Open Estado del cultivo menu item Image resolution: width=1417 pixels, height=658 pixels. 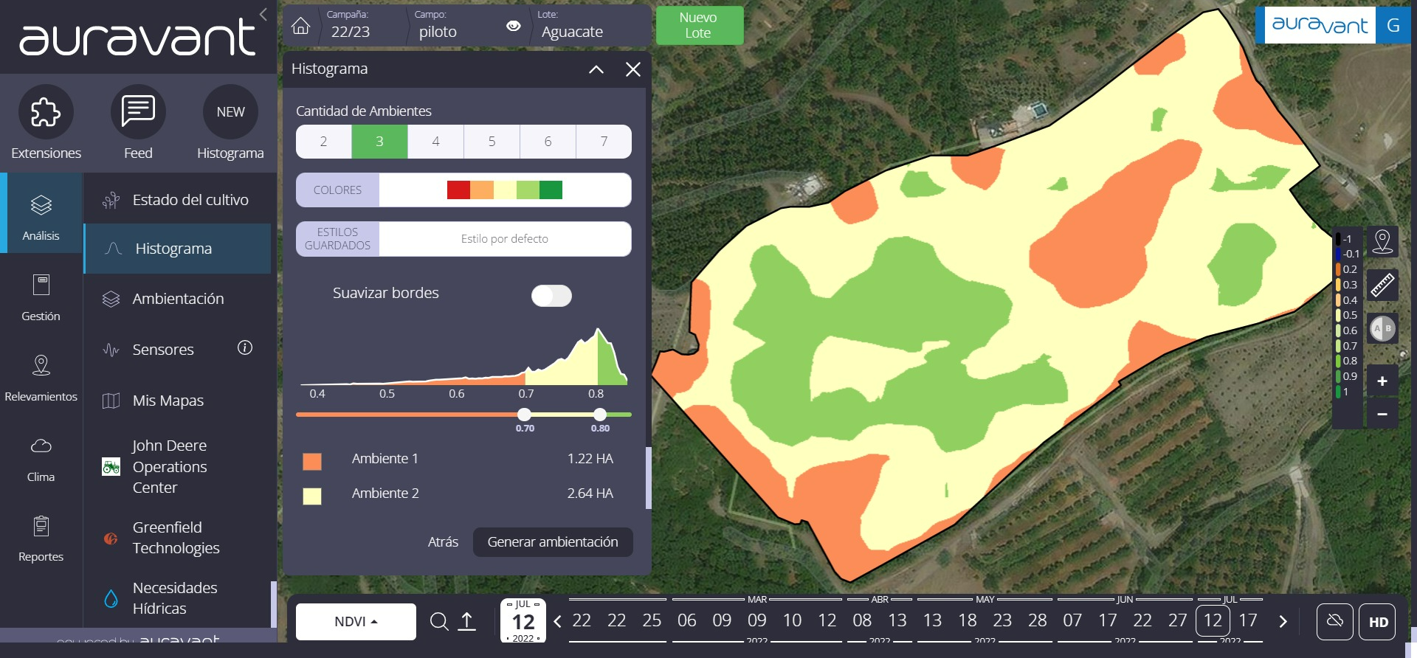coord(177,200)
